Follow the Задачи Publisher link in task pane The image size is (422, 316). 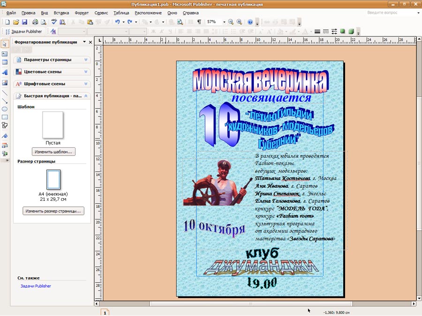point(36,286)
